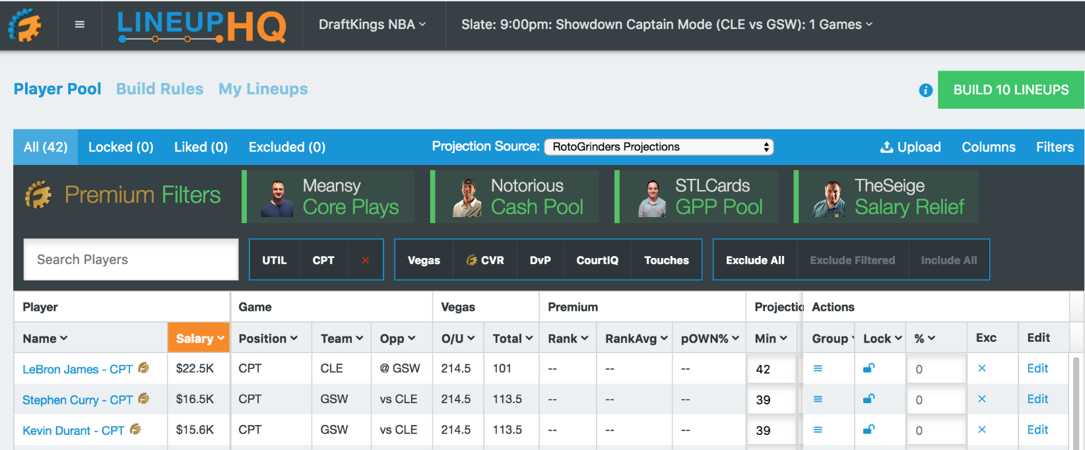This screenshot has width=1085, height=450.
Task: Sort by Opp column
Action: click(397, 338)
